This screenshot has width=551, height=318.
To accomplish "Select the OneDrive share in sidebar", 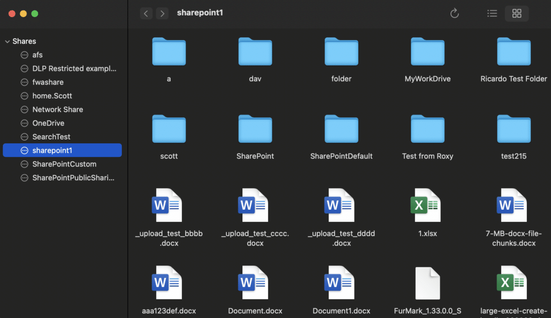I will click(48, 123).
